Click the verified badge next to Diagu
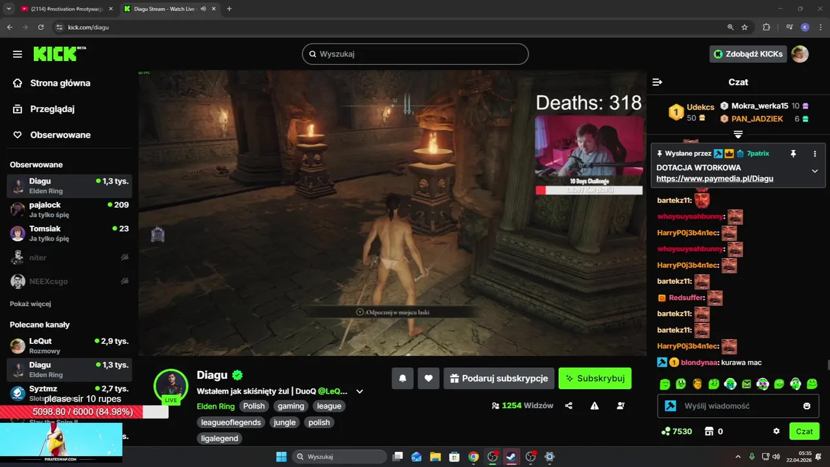Image resolution: width=830 pixels, height=467 pixels. click(238, 375)
